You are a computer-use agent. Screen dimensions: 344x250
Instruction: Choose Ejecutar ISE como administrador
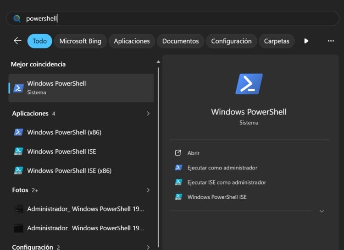[x=227, y=182]
